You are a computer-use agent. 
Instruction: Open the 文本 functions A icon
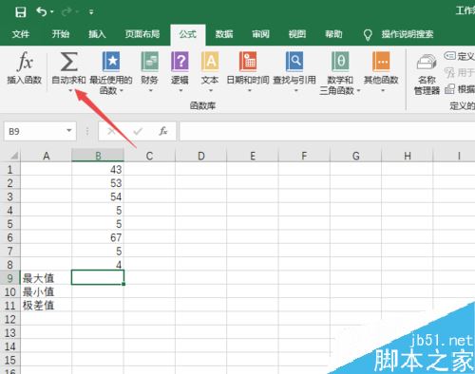coord(210,62)
